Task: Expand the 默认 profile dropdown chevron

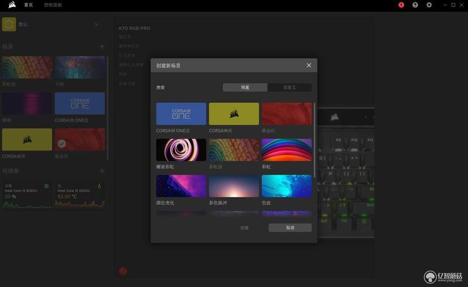Action: point(97,24)
